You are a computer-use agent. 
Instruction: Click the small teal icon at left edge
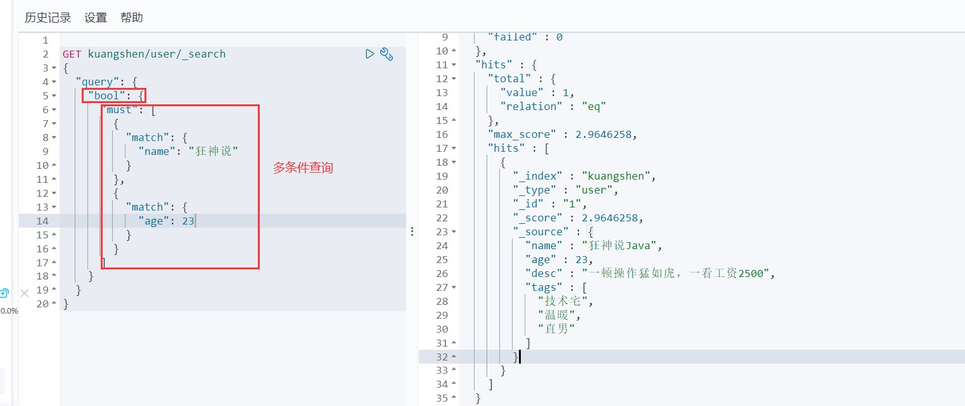pyautogui.click(x=4, y=293)
